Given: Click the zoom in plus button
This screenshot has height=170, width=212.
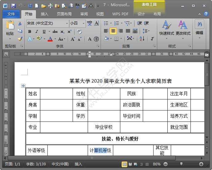Looking at the screenshot, I should pos(201,164).
